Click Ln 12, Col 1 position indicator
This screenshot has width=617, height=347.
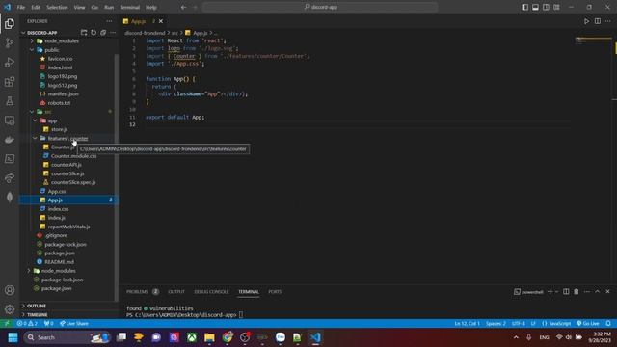tap(467, 324)
